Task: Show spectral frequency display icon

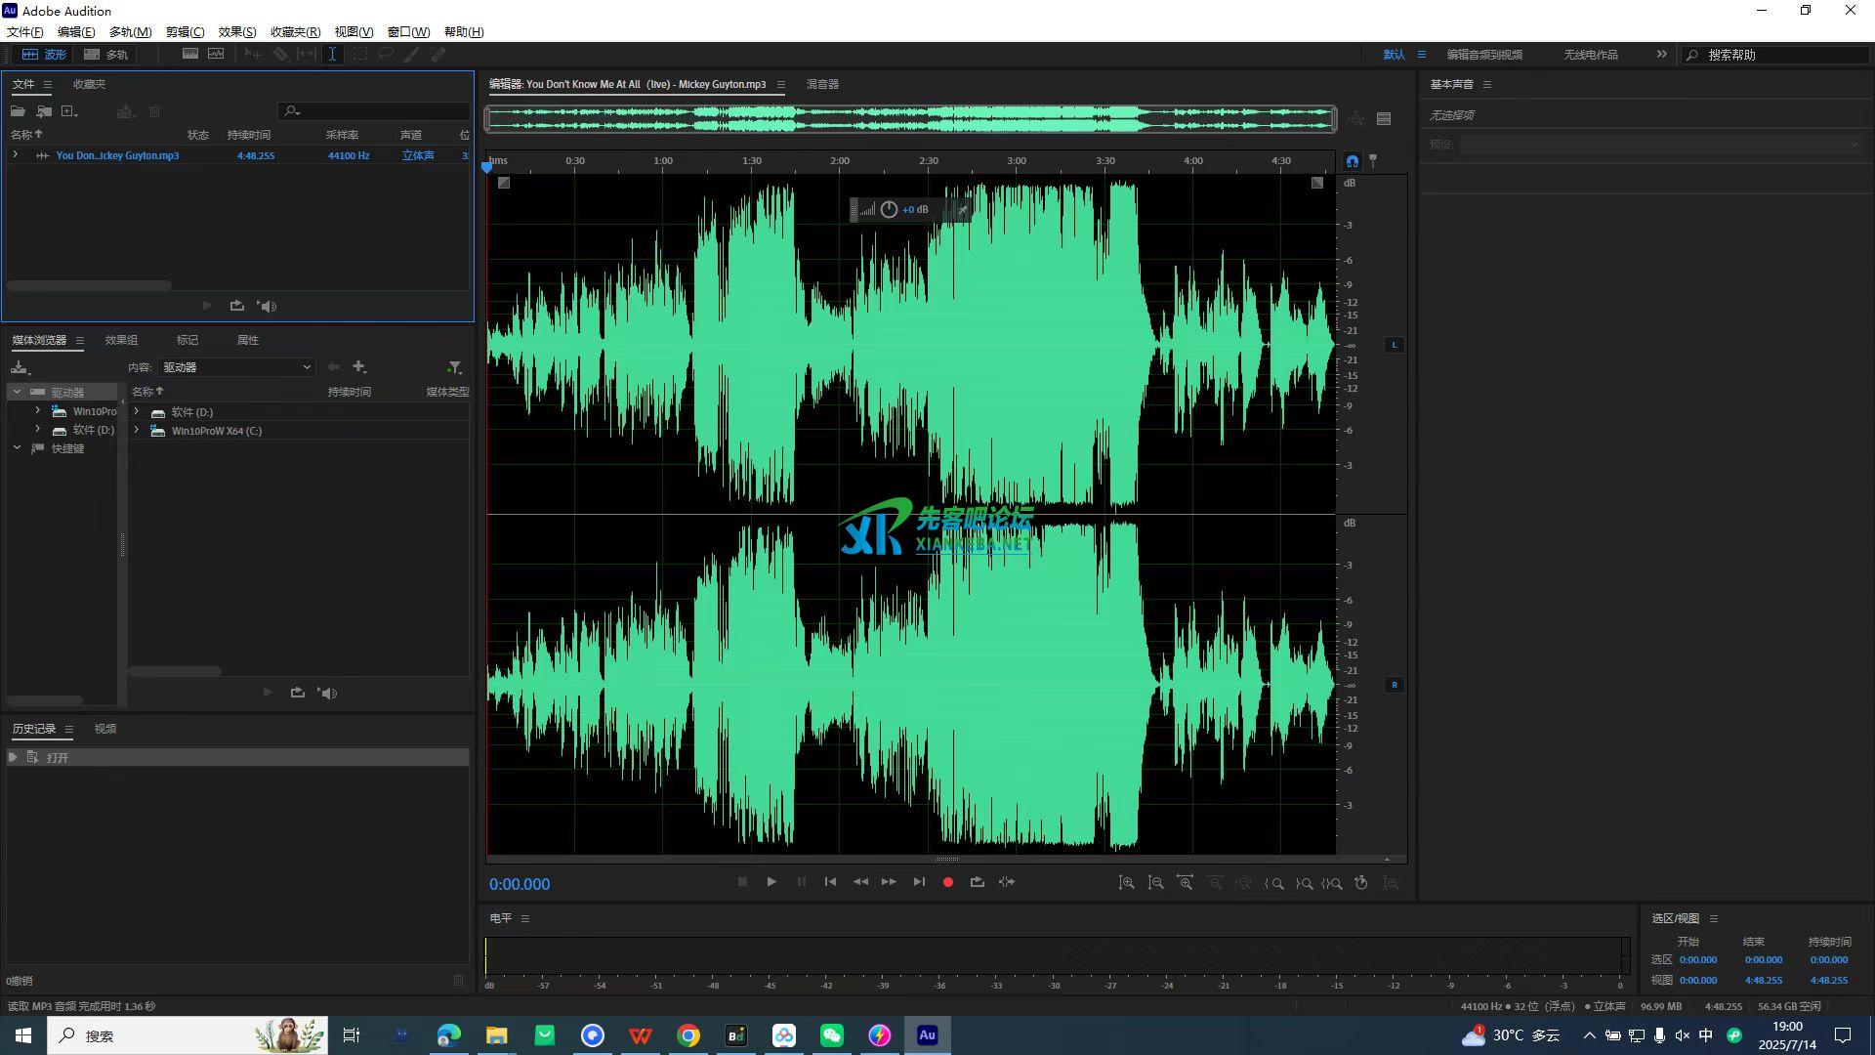Action: (x=190, y=55)
